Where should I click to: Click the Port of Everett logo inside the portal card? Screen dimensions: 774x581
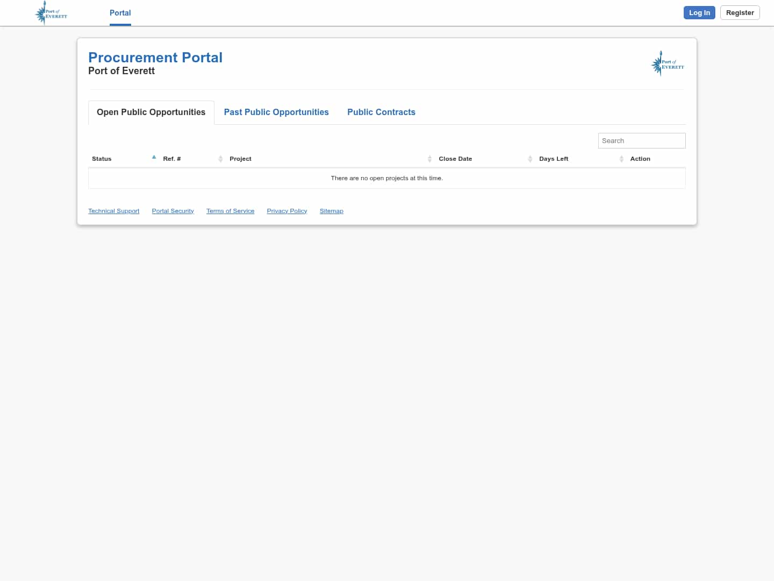click(667, 63)
